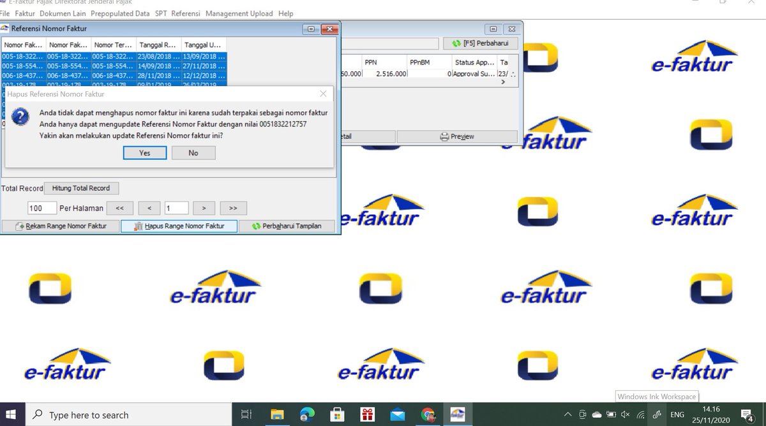Open the Management Upload menu
766x426 pixels.
(239, 13)
